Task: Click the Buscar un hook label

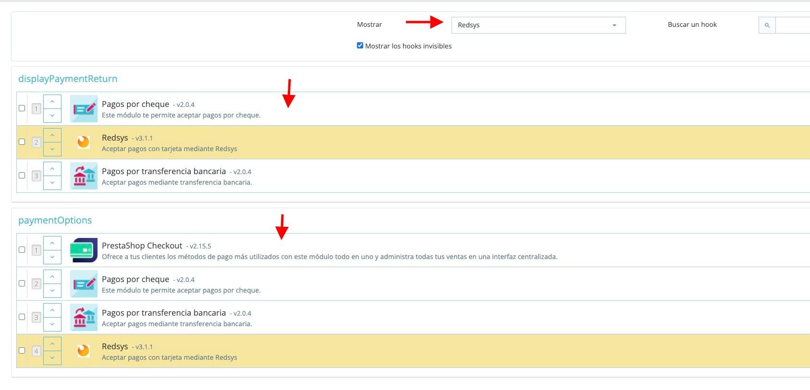Action: (x=692, y=24)
